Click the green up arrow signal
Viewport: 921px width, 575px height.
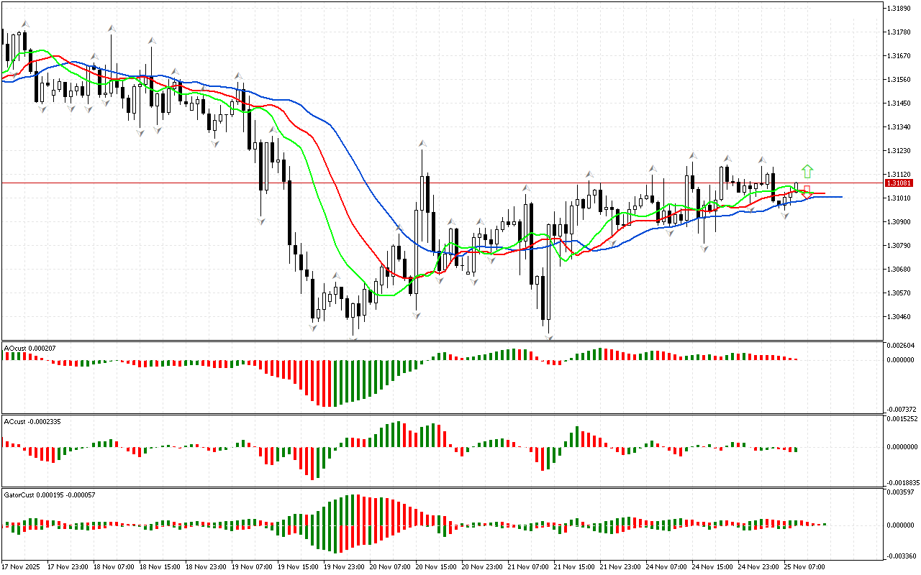(807, 171)
